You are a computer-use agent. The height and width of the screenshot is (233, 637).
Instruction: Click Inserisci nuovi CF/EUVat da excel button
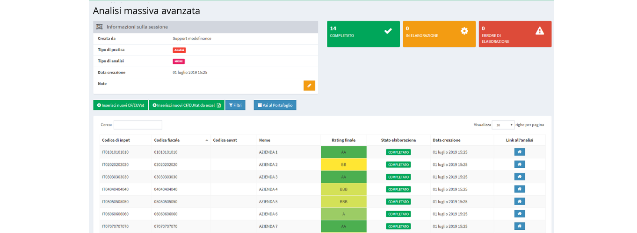pos(187,105)
